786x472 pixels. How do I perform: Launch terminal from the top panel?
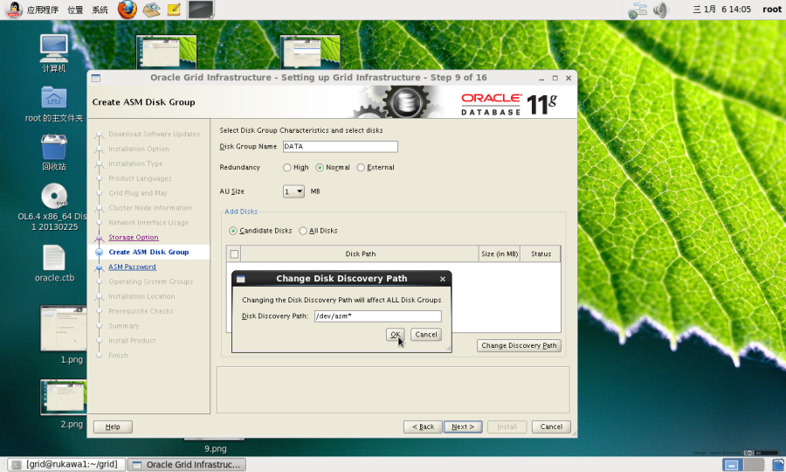(x=201, y=10)
